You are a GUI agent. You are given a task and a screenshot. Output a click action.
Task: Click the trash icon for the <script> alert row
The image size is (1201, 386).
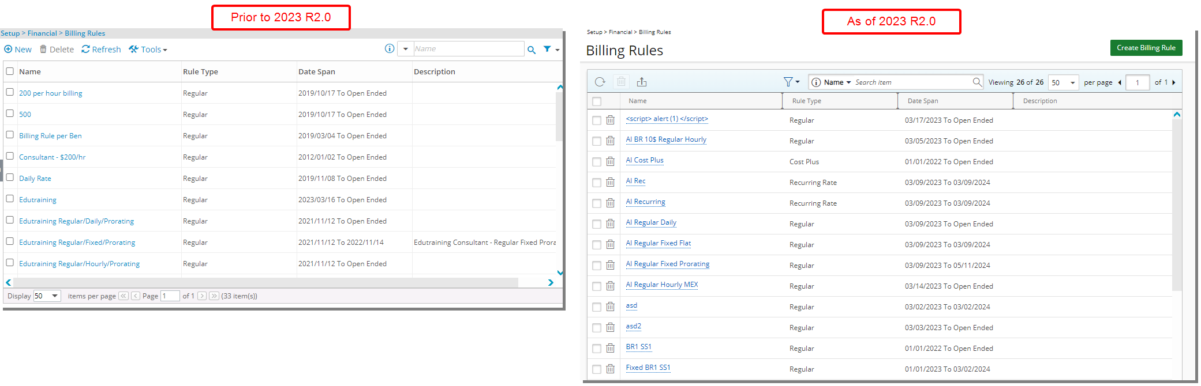coord(611,120)
